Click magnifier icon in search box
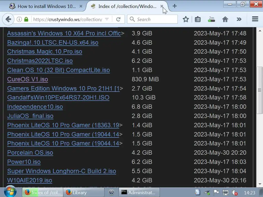Viewport: 263px width, 197px height. [x=132, y=19]
